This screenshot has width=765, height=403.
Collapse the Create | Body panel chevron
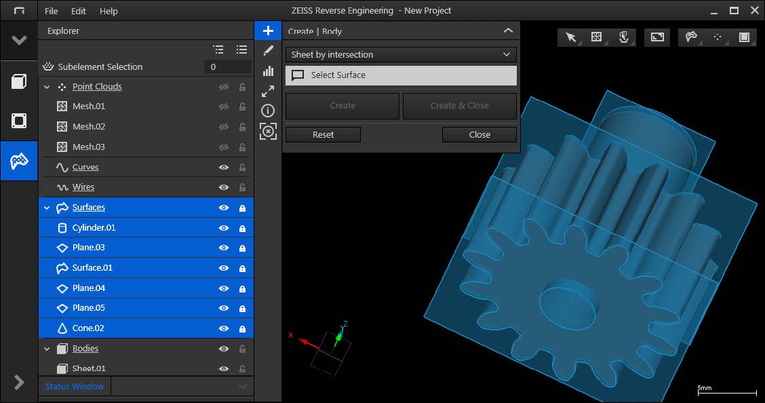tap(508, 31)
